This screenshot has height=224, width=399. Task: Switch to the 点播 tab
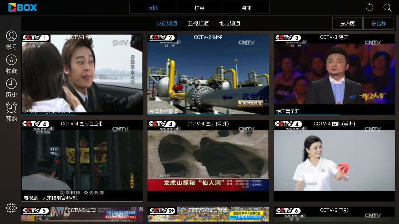click(246, 8)
